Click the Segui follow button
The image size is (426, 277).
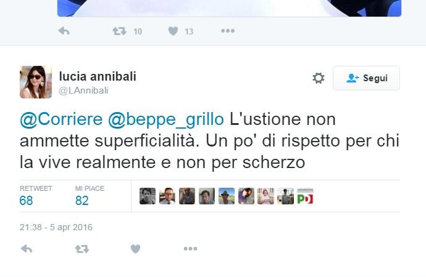pos(366,78)
